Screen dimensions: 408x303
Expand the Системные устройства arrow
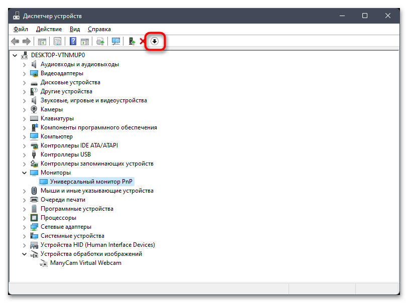[24, 236]
